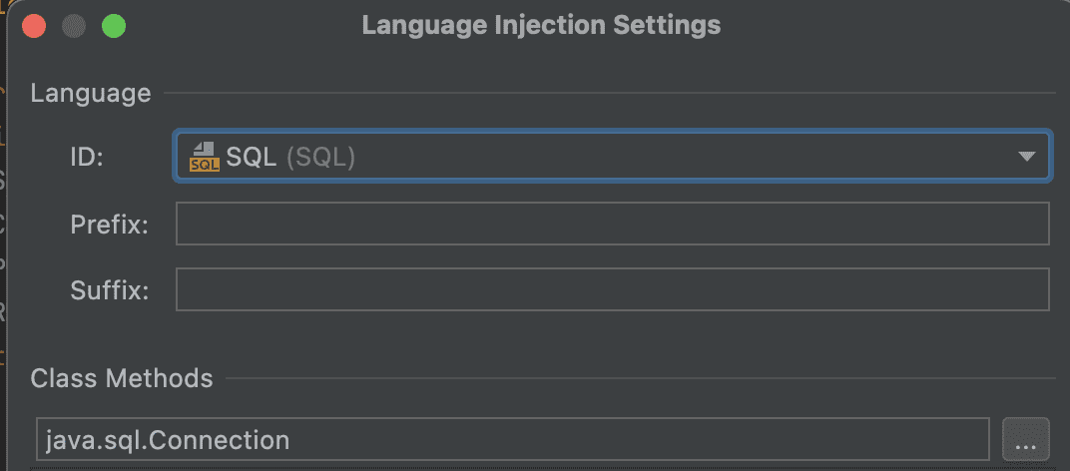Click the Language section separator line
Image resolution: width=1070 pixels, height=471 pixels.
(x=609, y=94)
